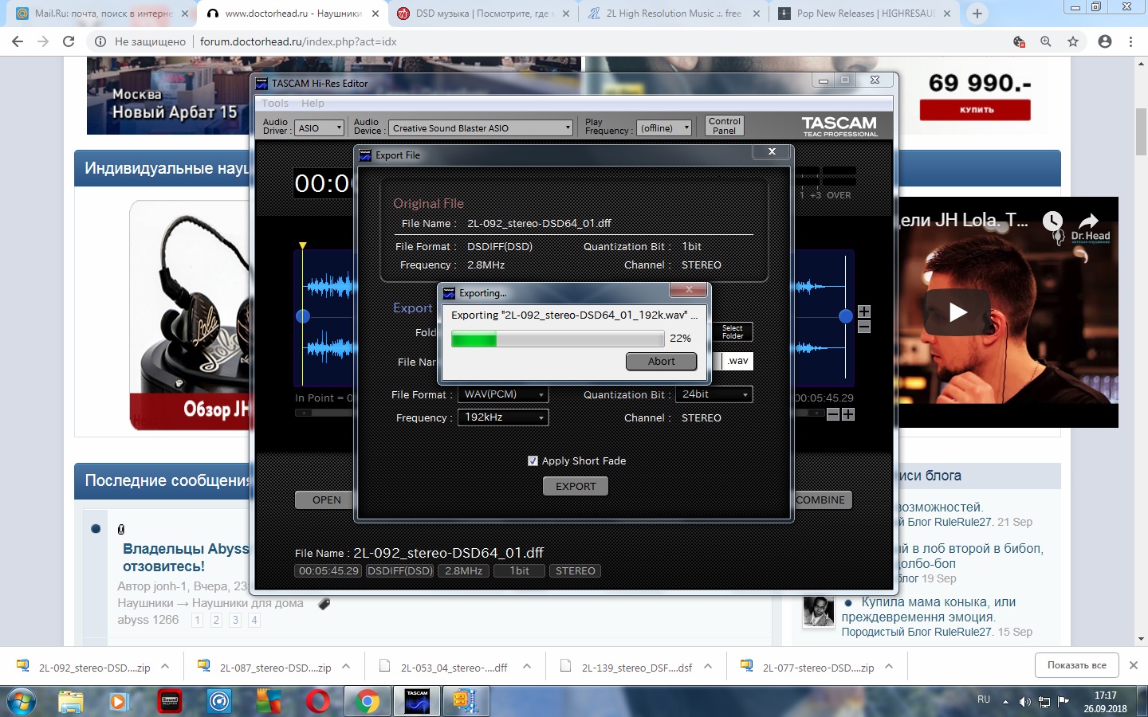The height and width of the screenshot is (717, 1148).
Task: Open the Chrome profile icon
Action: point(1105,41)
